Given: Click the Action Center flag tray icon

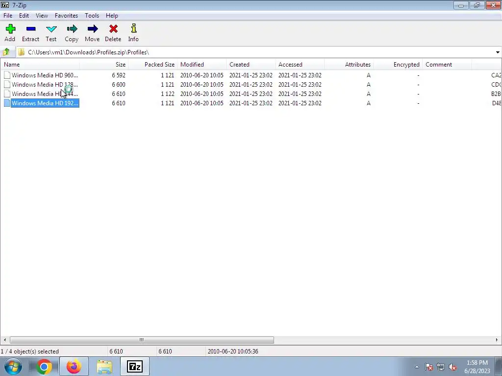Looking at the screenshot, I should click(x=429, y=367).
